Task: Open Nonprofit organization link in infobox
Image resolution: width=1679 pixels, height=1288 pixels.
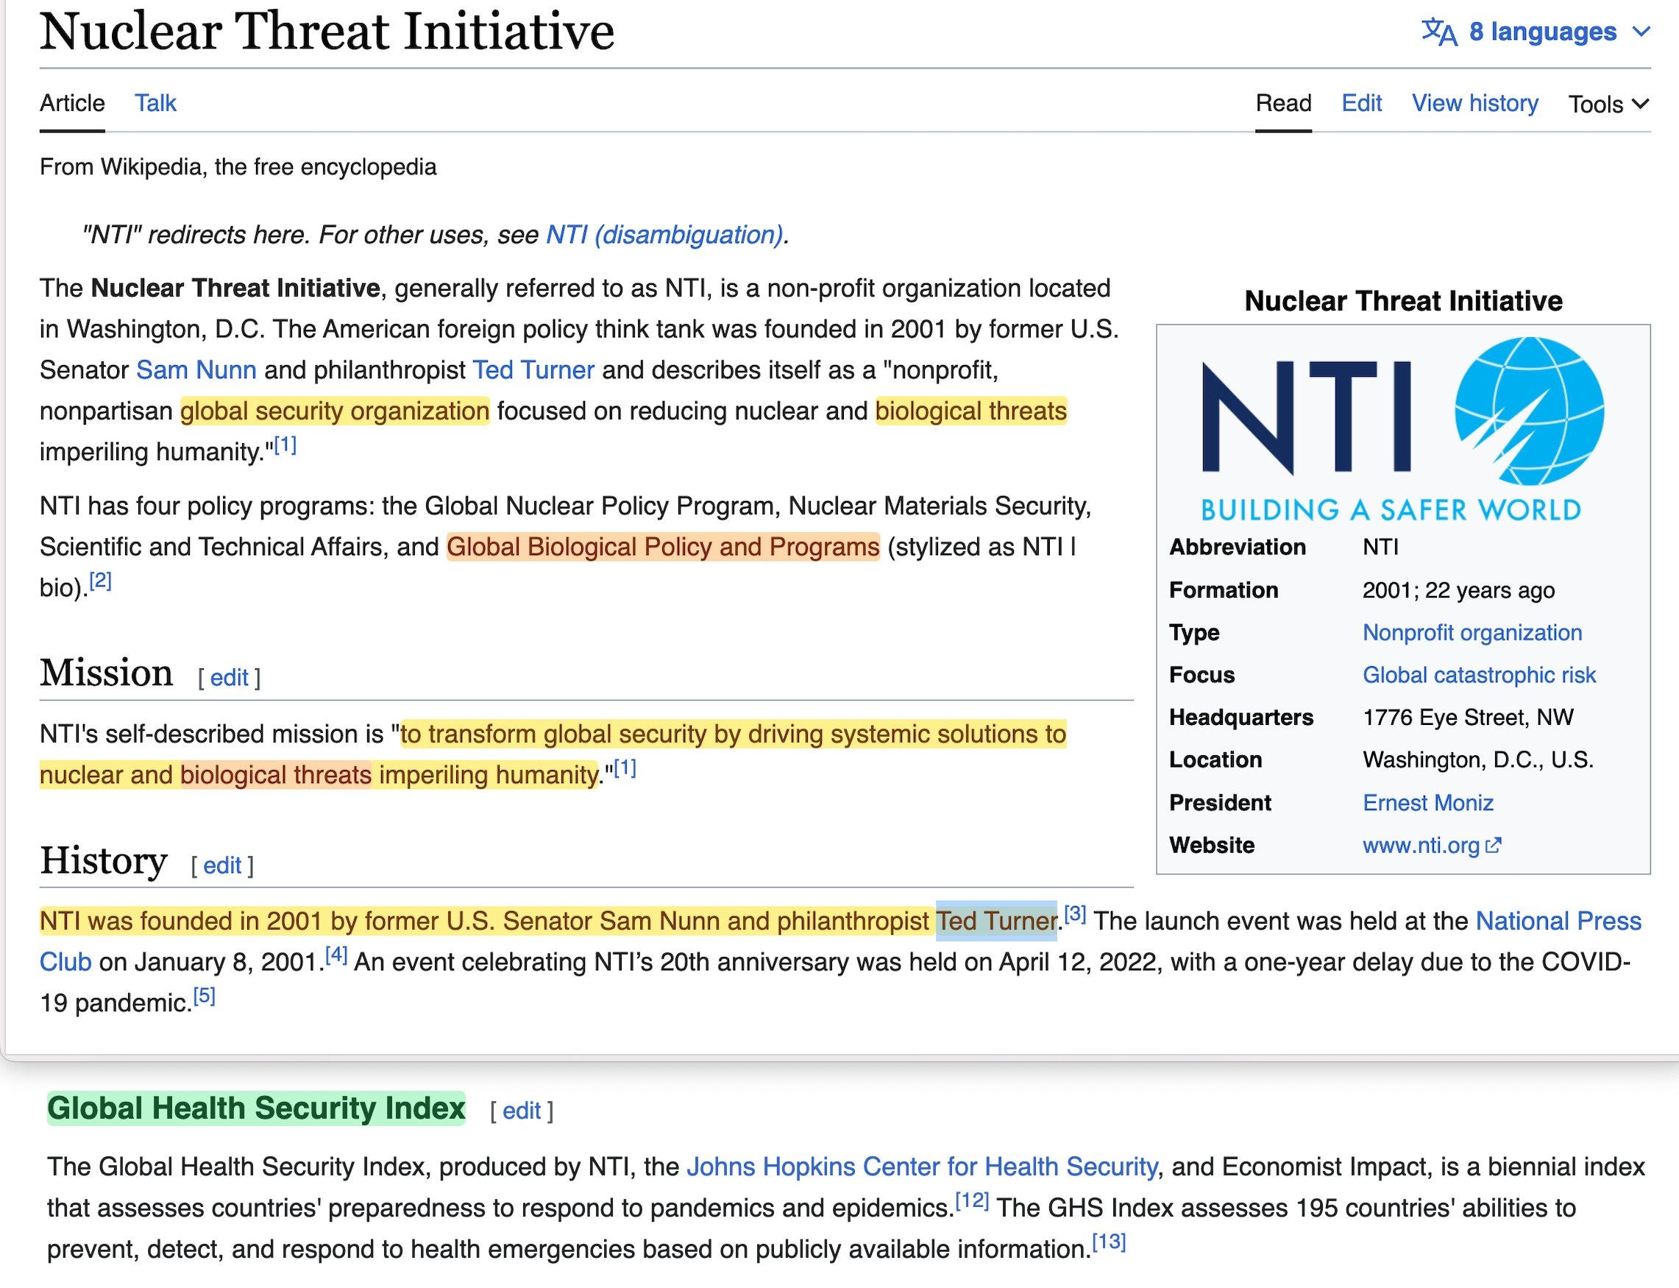Action: point(1472,632)
